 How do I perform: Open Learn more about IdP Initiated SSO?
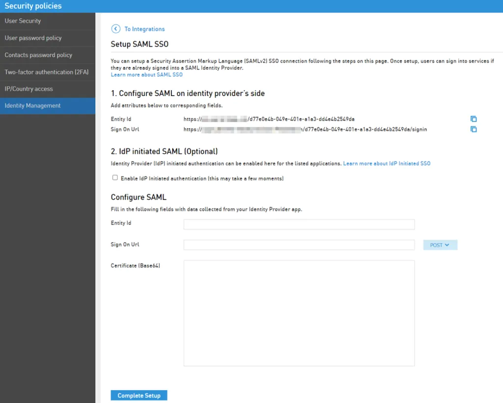click(387, 164)
